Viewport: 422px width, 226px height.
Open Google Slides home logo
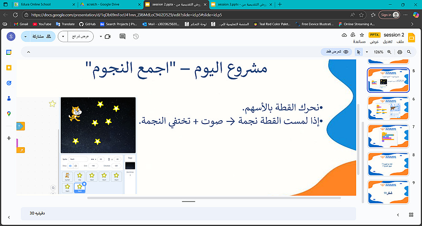click(x=411, y=38)
